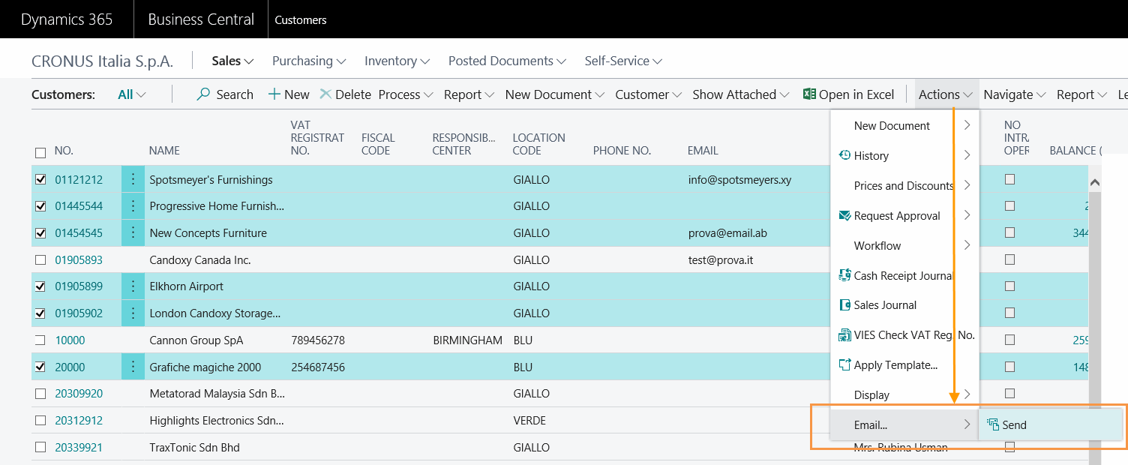Screen dimensions: 1128x465
Task: Click the Apply Template icon
Action: [x=844, y=365]
